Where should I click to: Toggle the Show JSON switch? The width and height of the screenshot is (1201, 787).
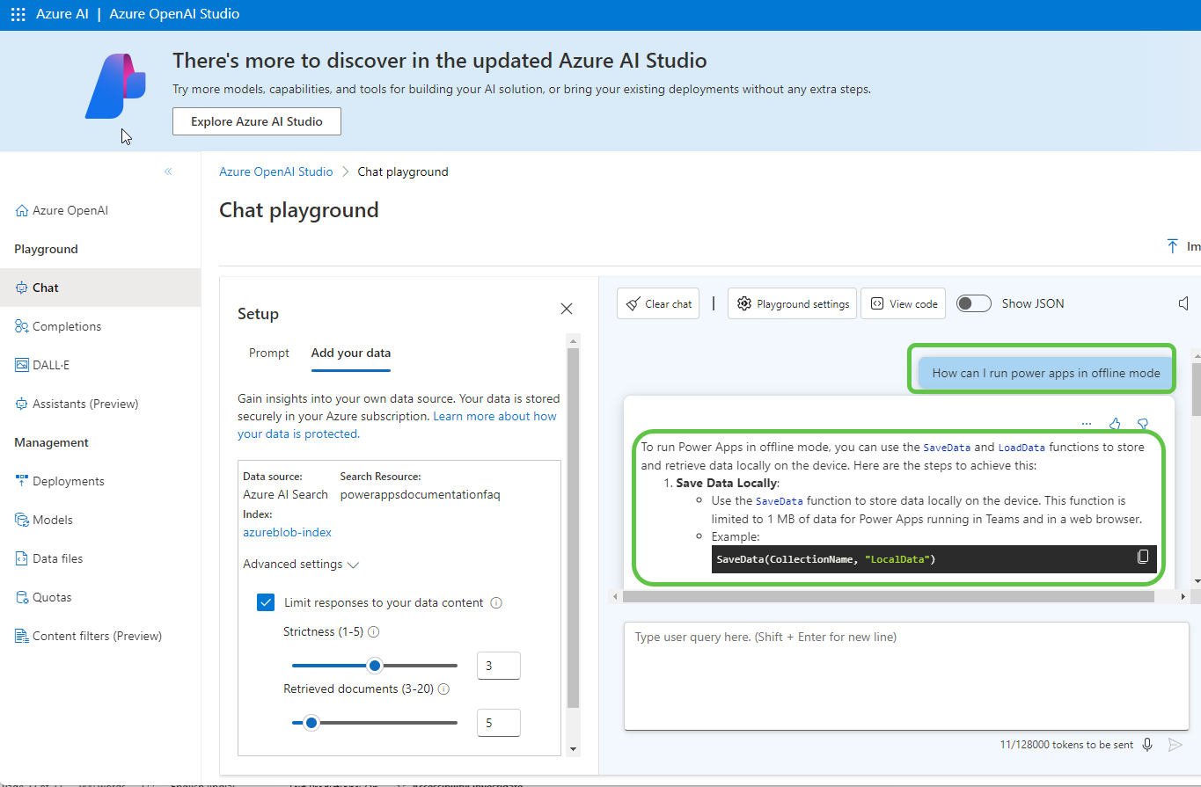(974, 303)
